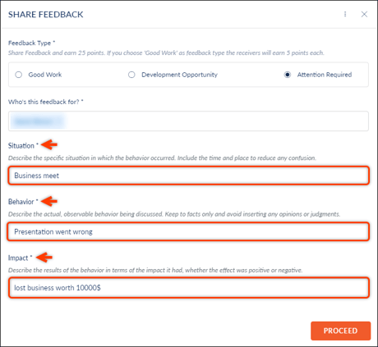Screen dimensions: 378x347
Task: Close the Share Feedback dialog
Action: pyautogui.click(x=364, y=14)
